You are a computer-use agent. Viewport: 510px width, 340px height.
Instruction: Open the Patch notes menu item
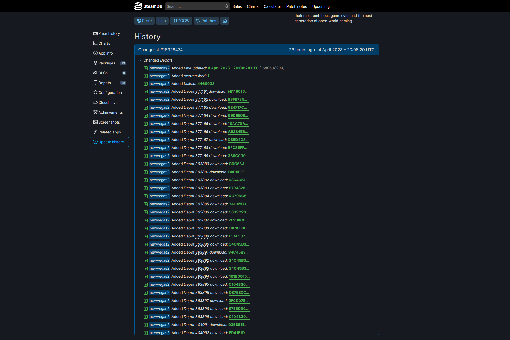tap(297, 6)
